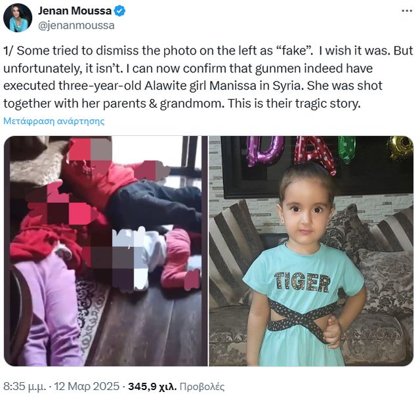Open the right photo of the girl

coord(311,251)
